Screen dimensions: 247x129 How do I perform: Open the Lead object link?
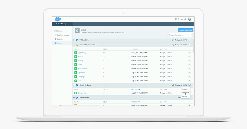click(79, 81)
